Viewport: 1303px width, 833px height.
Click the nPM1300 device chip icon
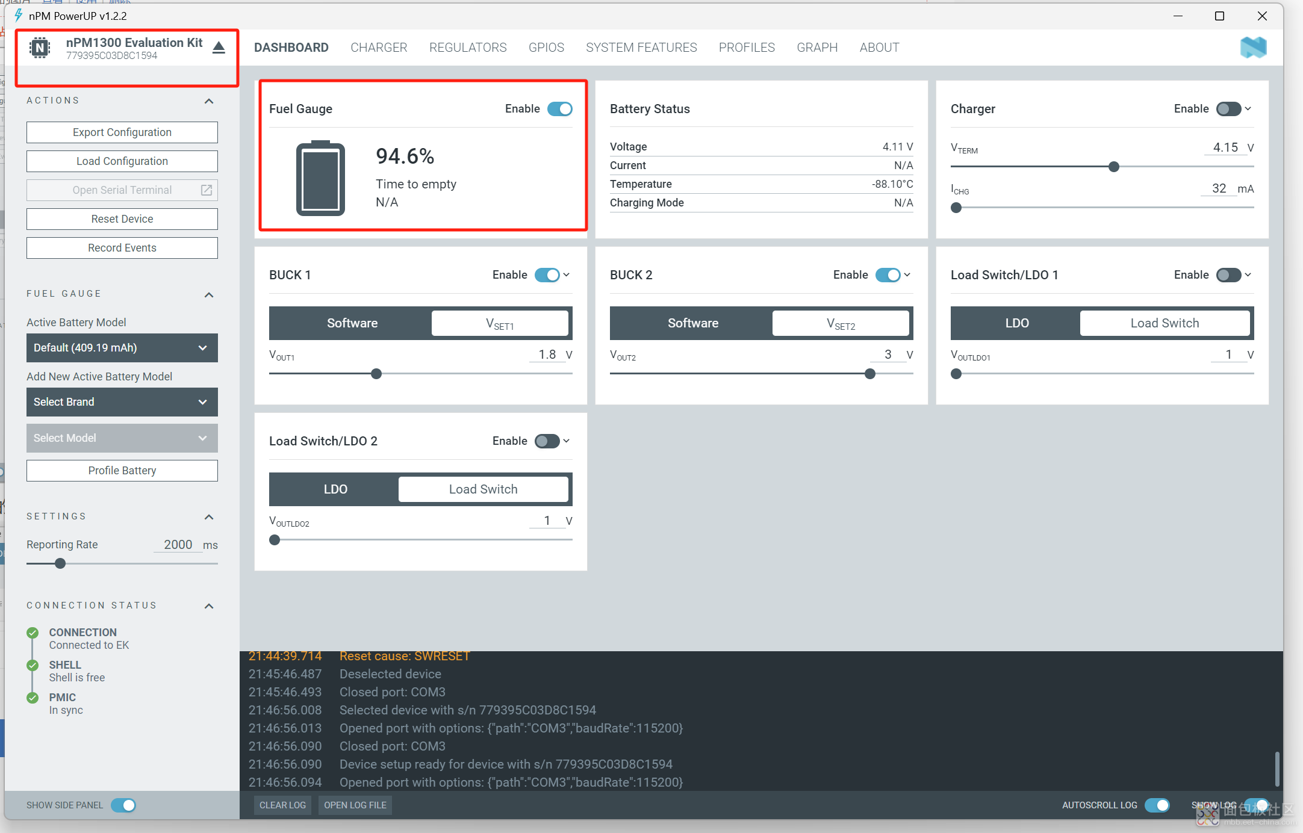coord(40,48)
